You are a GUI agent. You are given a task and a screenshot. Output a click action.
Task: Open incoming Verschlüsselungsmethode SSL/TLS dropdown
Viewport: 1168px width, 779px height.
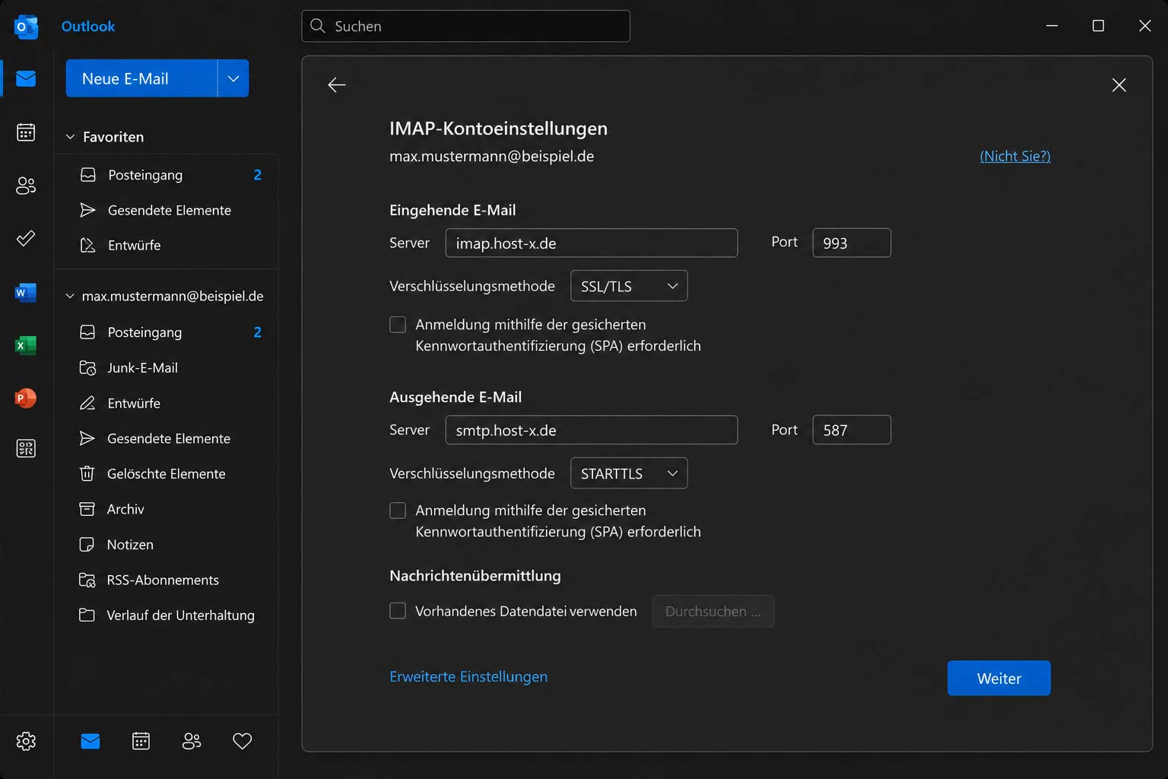tap(629, 286)
